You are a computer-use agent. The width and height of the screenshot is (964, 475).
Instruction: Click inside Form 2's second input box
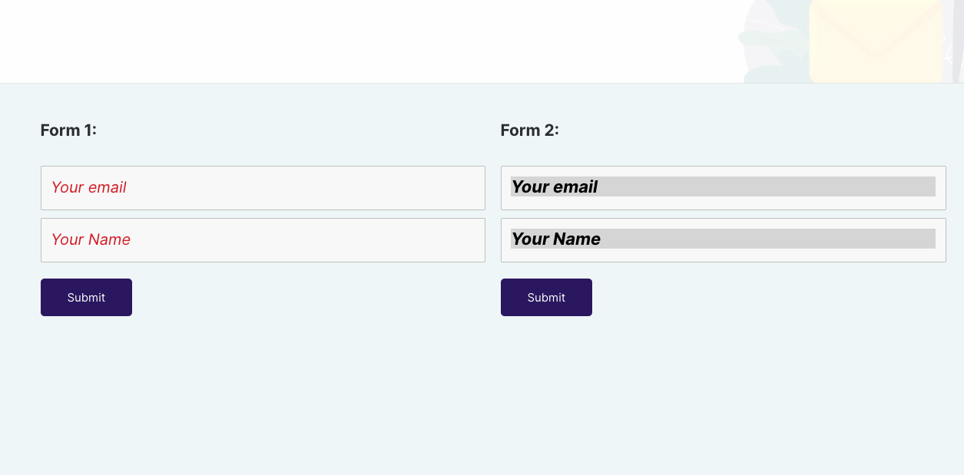pyautogui.click(x=723, y=240)
